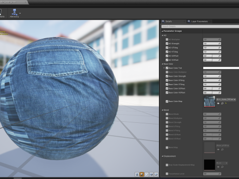This screenshot has width=239, height=179.
Task: Click the Base Color Map jeans thumbnail
Action: coord(210,101)
